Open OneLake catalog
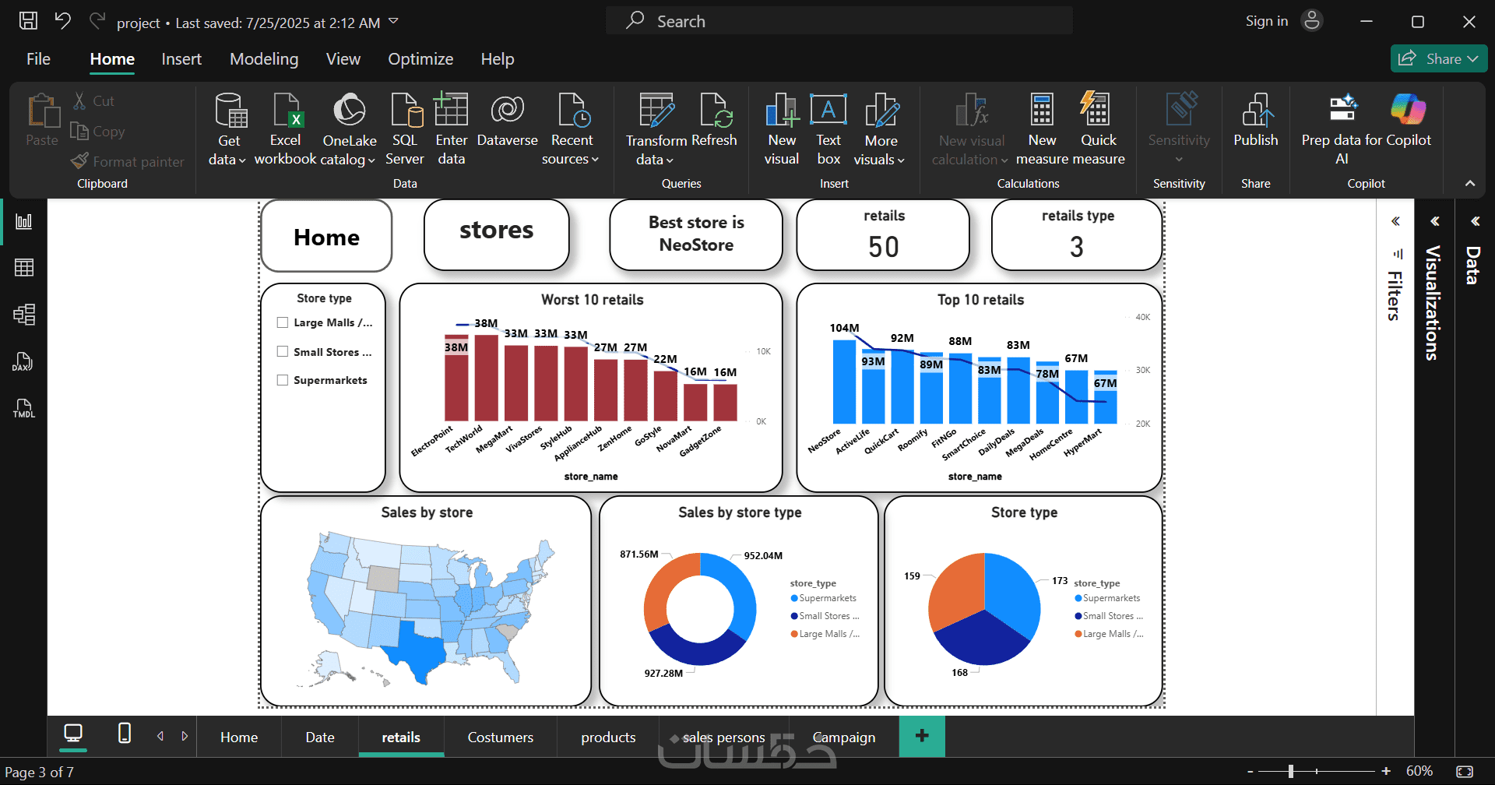1495x785 pixels. tap(350, 129)
